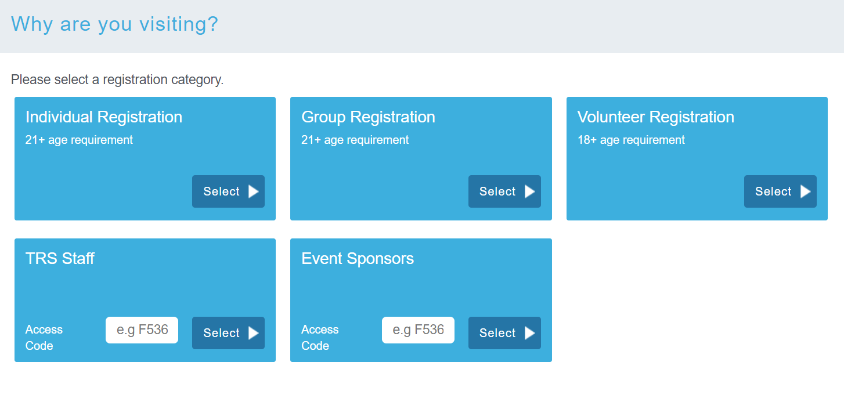Click the Event Sponsors card title
Screen dimensions: 844x420
click(358, 259)
